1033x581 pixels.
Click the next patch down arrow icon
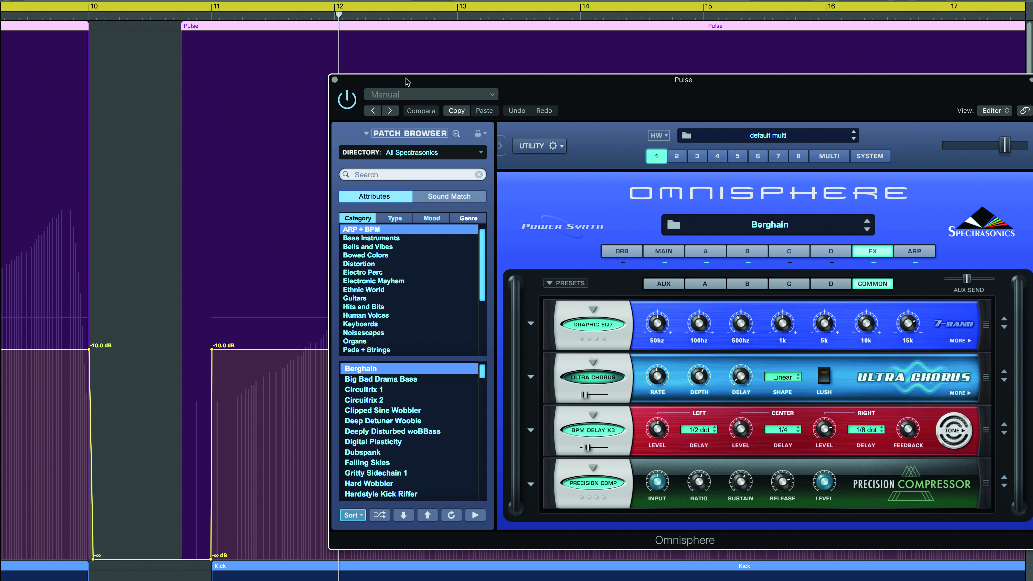(403, 515)
